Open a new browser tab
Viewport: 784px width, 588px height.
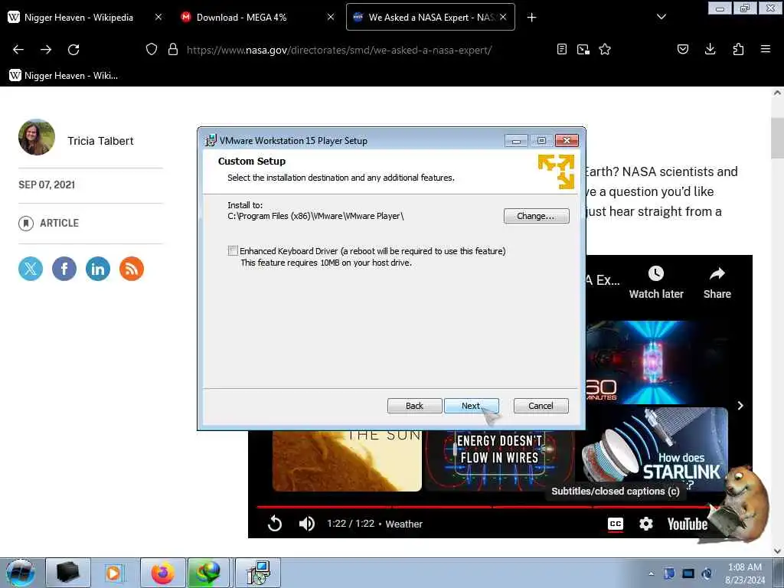[531, 18]
